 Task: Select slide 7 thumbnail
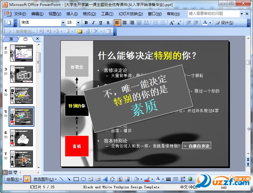tap(22, 159)
